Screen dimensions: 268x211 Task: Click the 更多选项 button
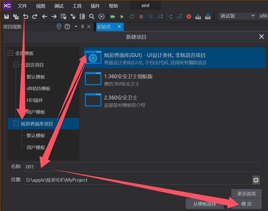click(246, 194)
